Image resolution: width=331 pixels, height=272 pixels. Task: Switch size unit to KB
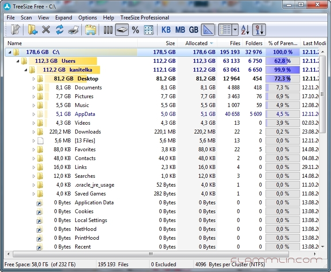tap(166, 30)
